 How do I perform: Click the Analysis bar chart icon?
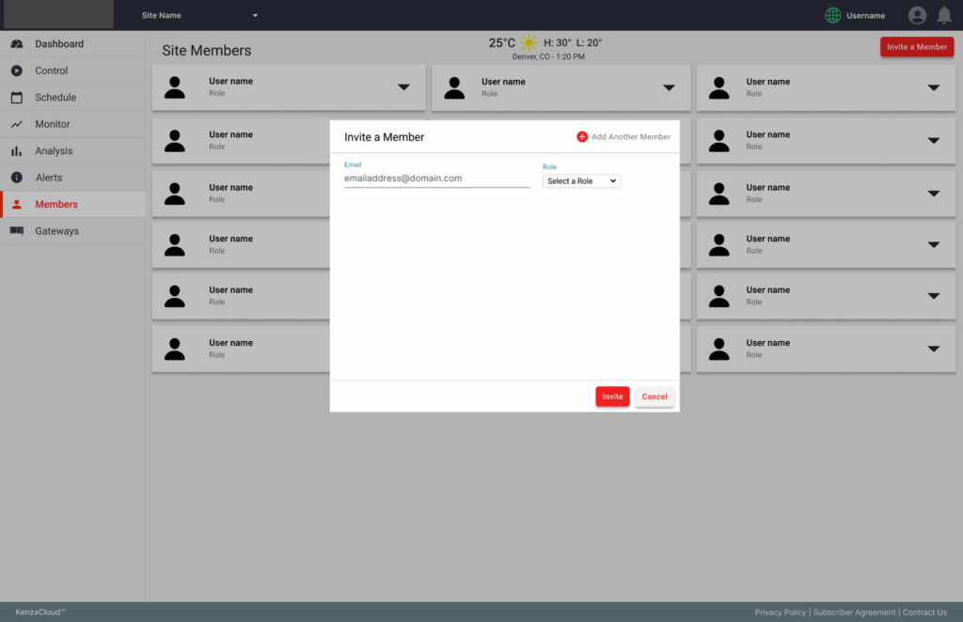17,151
